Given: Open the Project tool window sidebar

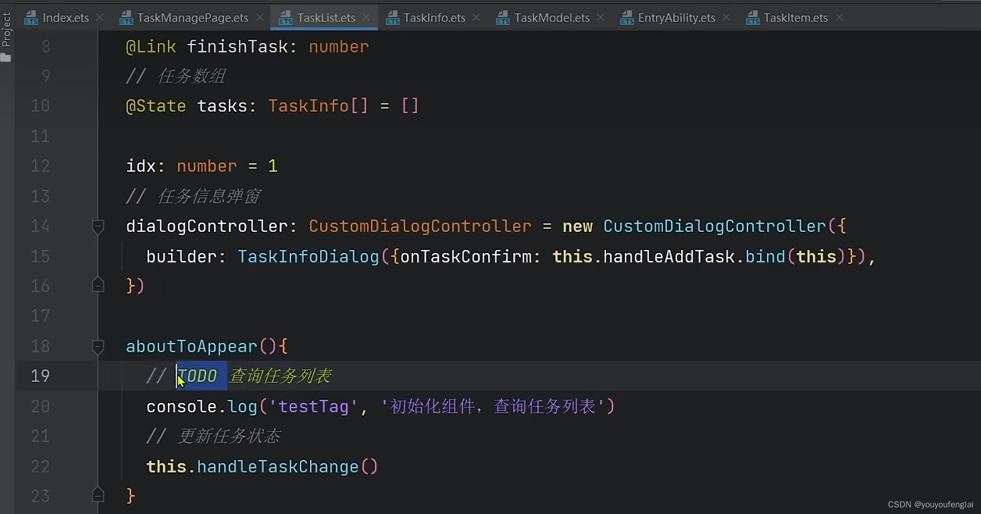Looking at the screenshot, I should (x=6, y=36).
